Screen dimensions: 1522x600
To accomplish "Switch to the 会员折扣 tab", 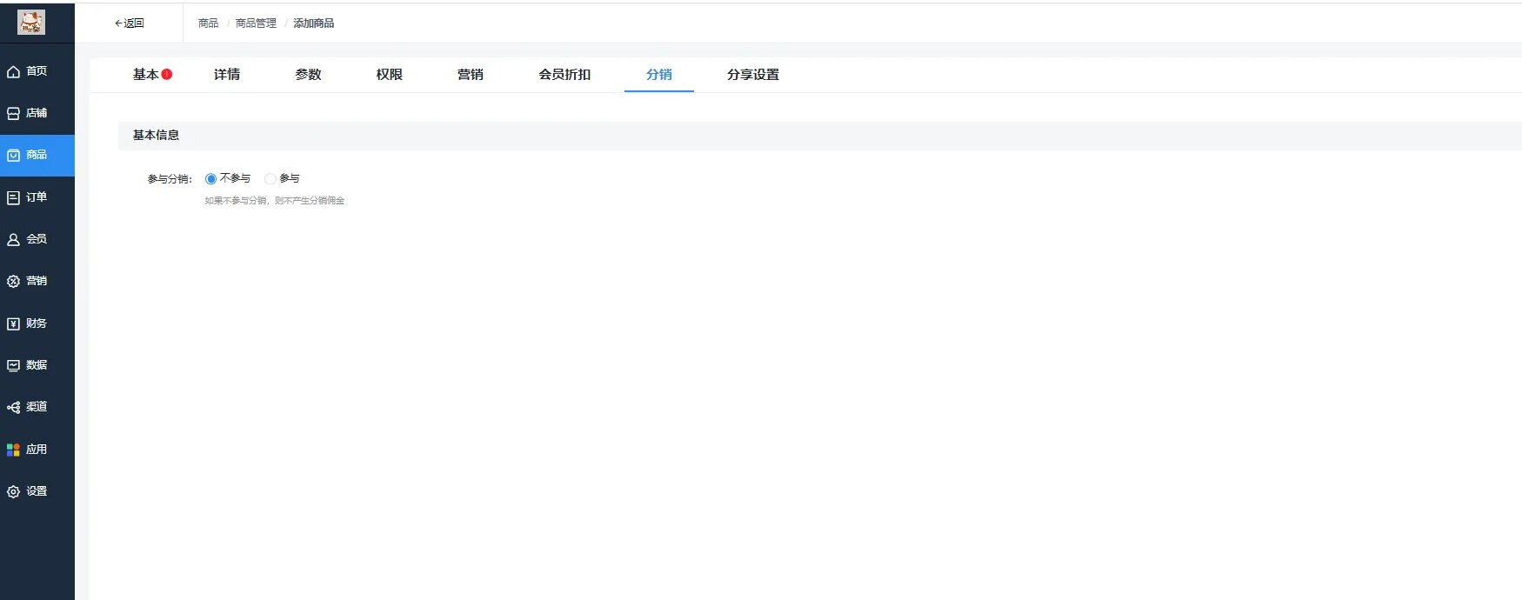I will point(564,75).
